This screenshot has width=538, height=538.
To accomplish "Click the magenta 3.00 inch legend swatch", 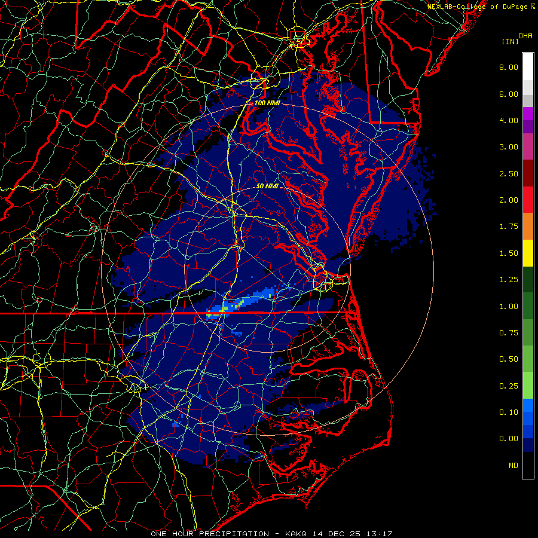I will (x=528, y=146).
